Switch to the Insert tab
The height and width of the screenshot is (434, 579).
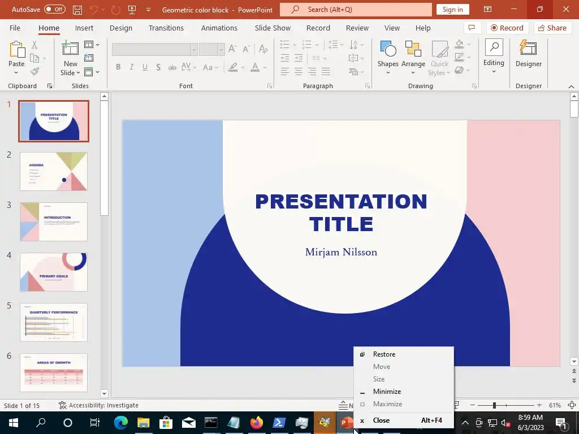[84, 28]
